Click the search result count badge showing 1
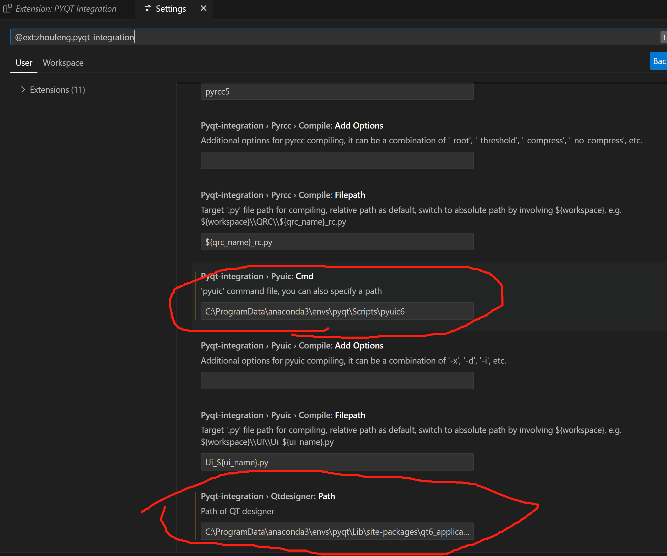Viewport: 667px width, 556px height. click(664, 37)
